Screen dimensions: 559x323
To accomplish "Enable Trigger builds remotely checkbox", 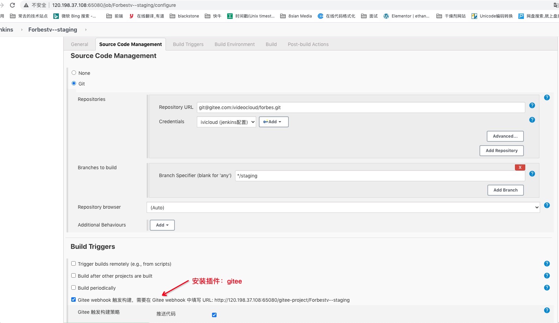I will pyautogui.click(x=73, y=264).
